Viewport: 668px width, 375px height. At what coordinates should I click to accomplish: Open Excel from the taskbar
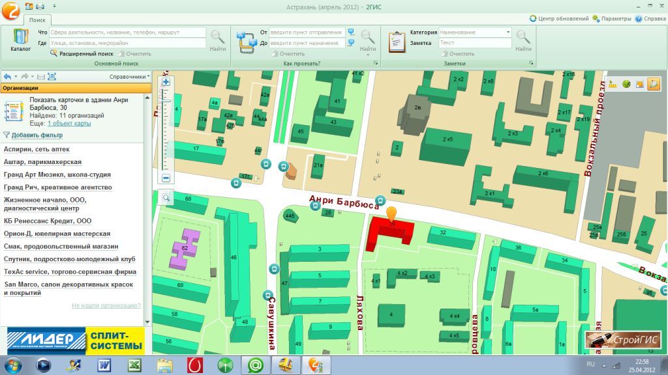click(134, 365)
